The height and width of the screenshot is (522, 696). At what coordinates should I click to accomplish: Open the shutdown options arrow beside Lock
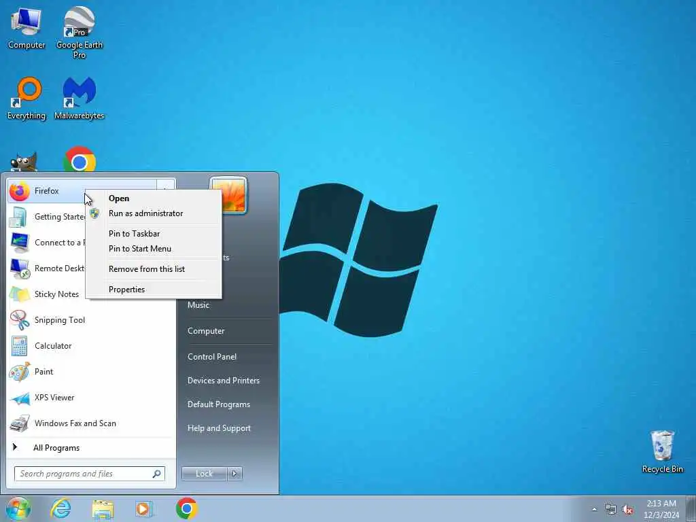click(234, 474)
